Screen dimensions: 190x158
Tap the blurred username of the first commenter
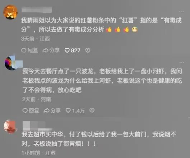(x=37, y=10)
